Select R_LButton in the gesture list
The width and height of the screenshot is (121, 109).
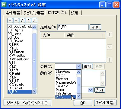coord(20,52)
